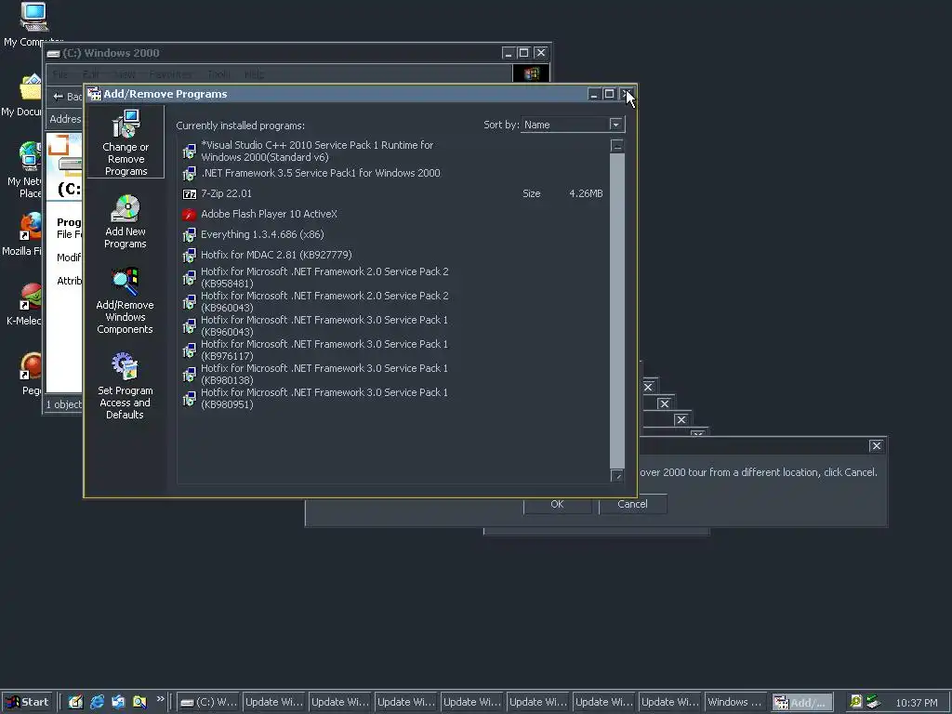Click the Sort by dropdown arrow button
The height and width of the screenshot is (714, 952).
tap(616, 125)
